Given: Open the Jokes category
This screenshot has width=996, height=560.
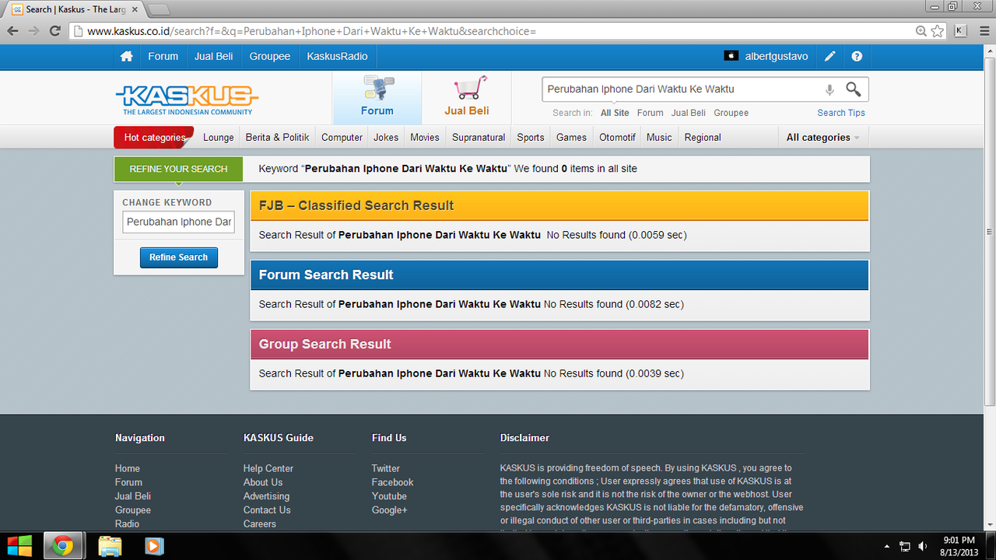Looking at the screenshot, I should pos(386,138).
